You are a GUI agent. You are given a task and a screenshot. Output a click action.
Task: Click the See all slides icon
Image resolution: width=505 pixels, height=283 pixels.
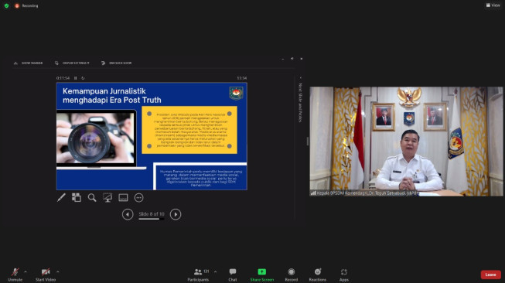pos(77,198)
